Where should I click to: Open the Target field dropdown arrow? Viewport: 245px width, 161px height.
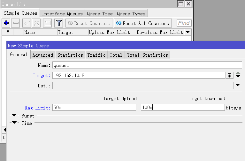pos(229,75)
